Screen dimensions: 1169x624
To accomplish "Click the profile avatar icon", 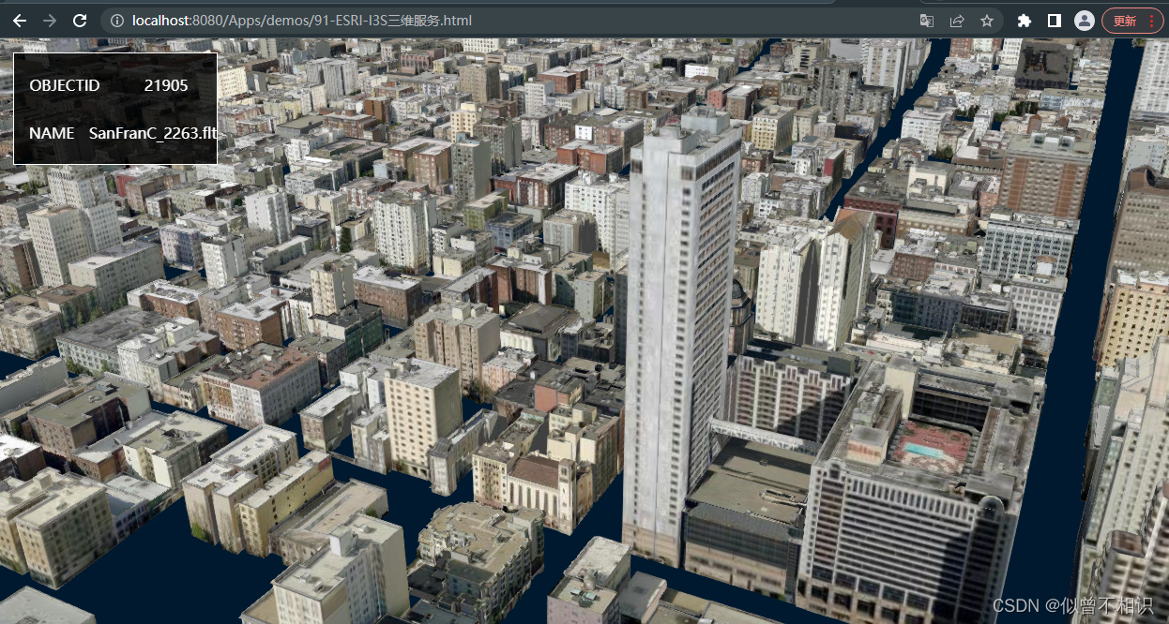I will click(1085, 21).
